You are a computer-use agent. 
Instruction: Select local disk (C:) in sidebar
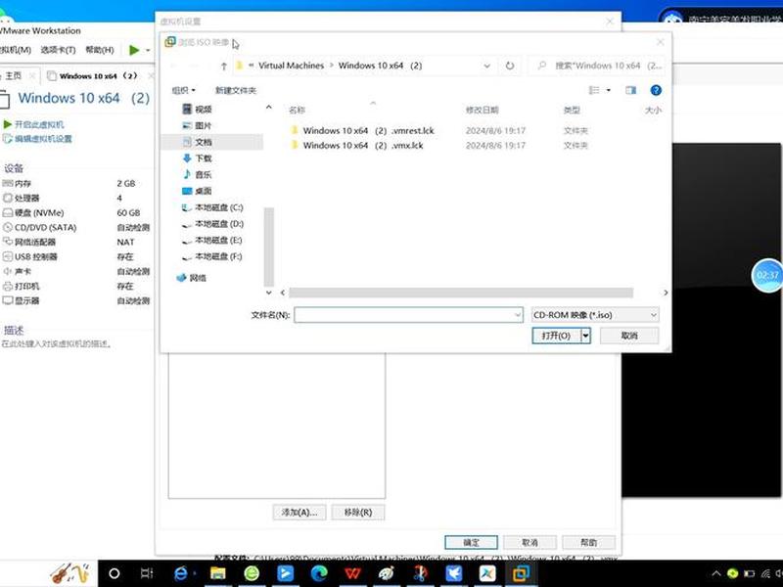pos(212,207)
